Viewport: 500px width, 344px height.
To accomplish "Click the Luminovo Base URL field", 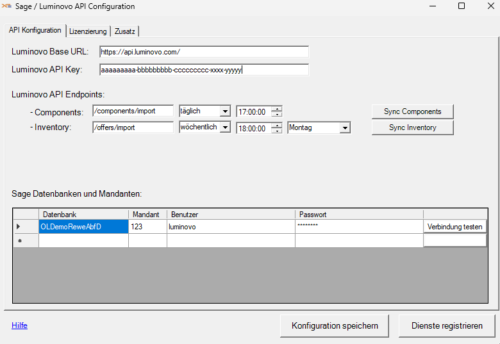I will tap(204, 52).
